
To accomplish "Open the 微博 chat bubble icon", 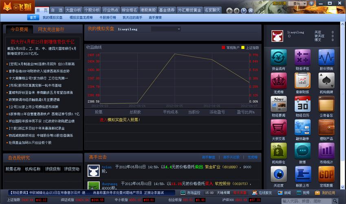I will [x=302, y=151].
